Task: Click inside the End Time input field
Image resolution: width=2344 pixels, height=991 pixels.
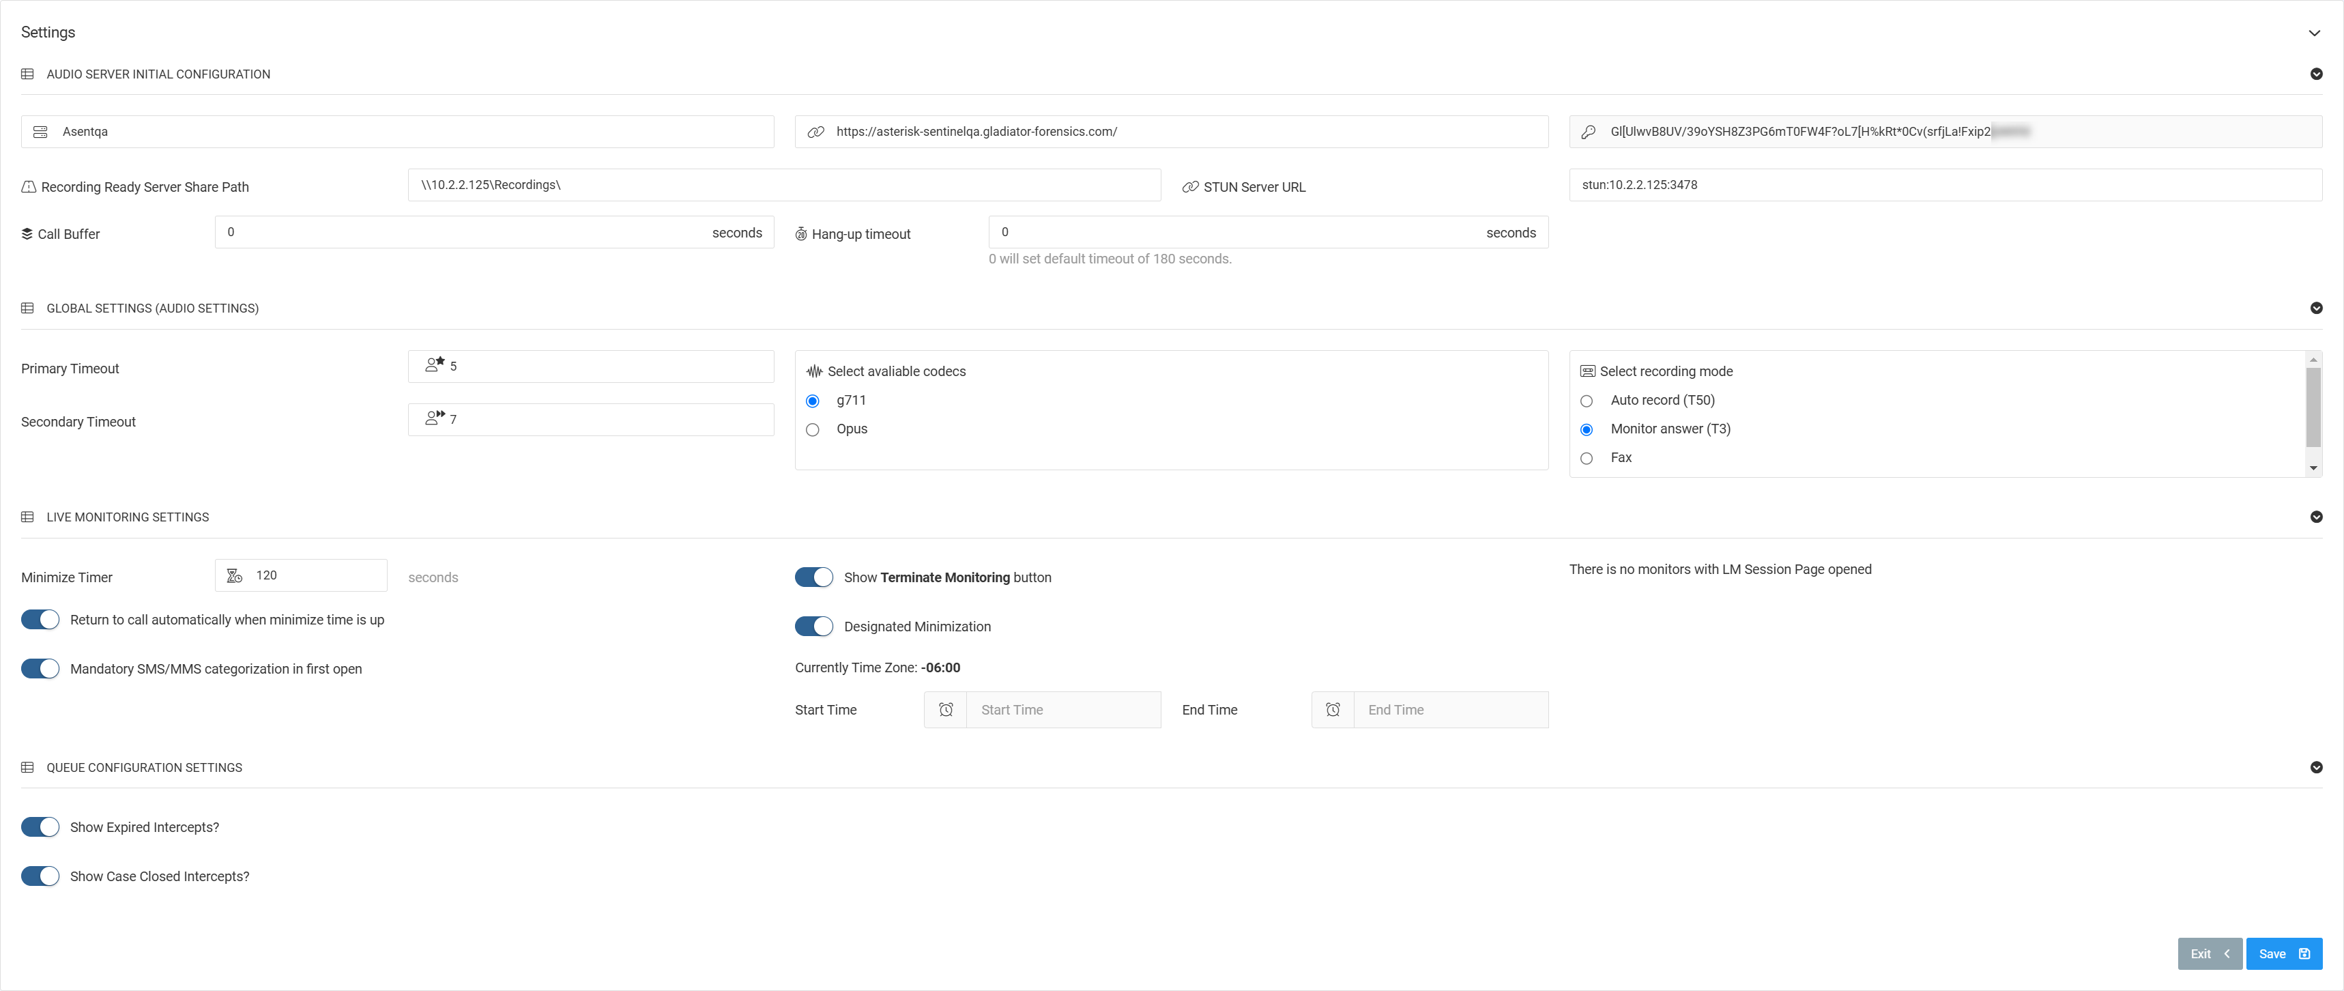Action: point(1451,709)
